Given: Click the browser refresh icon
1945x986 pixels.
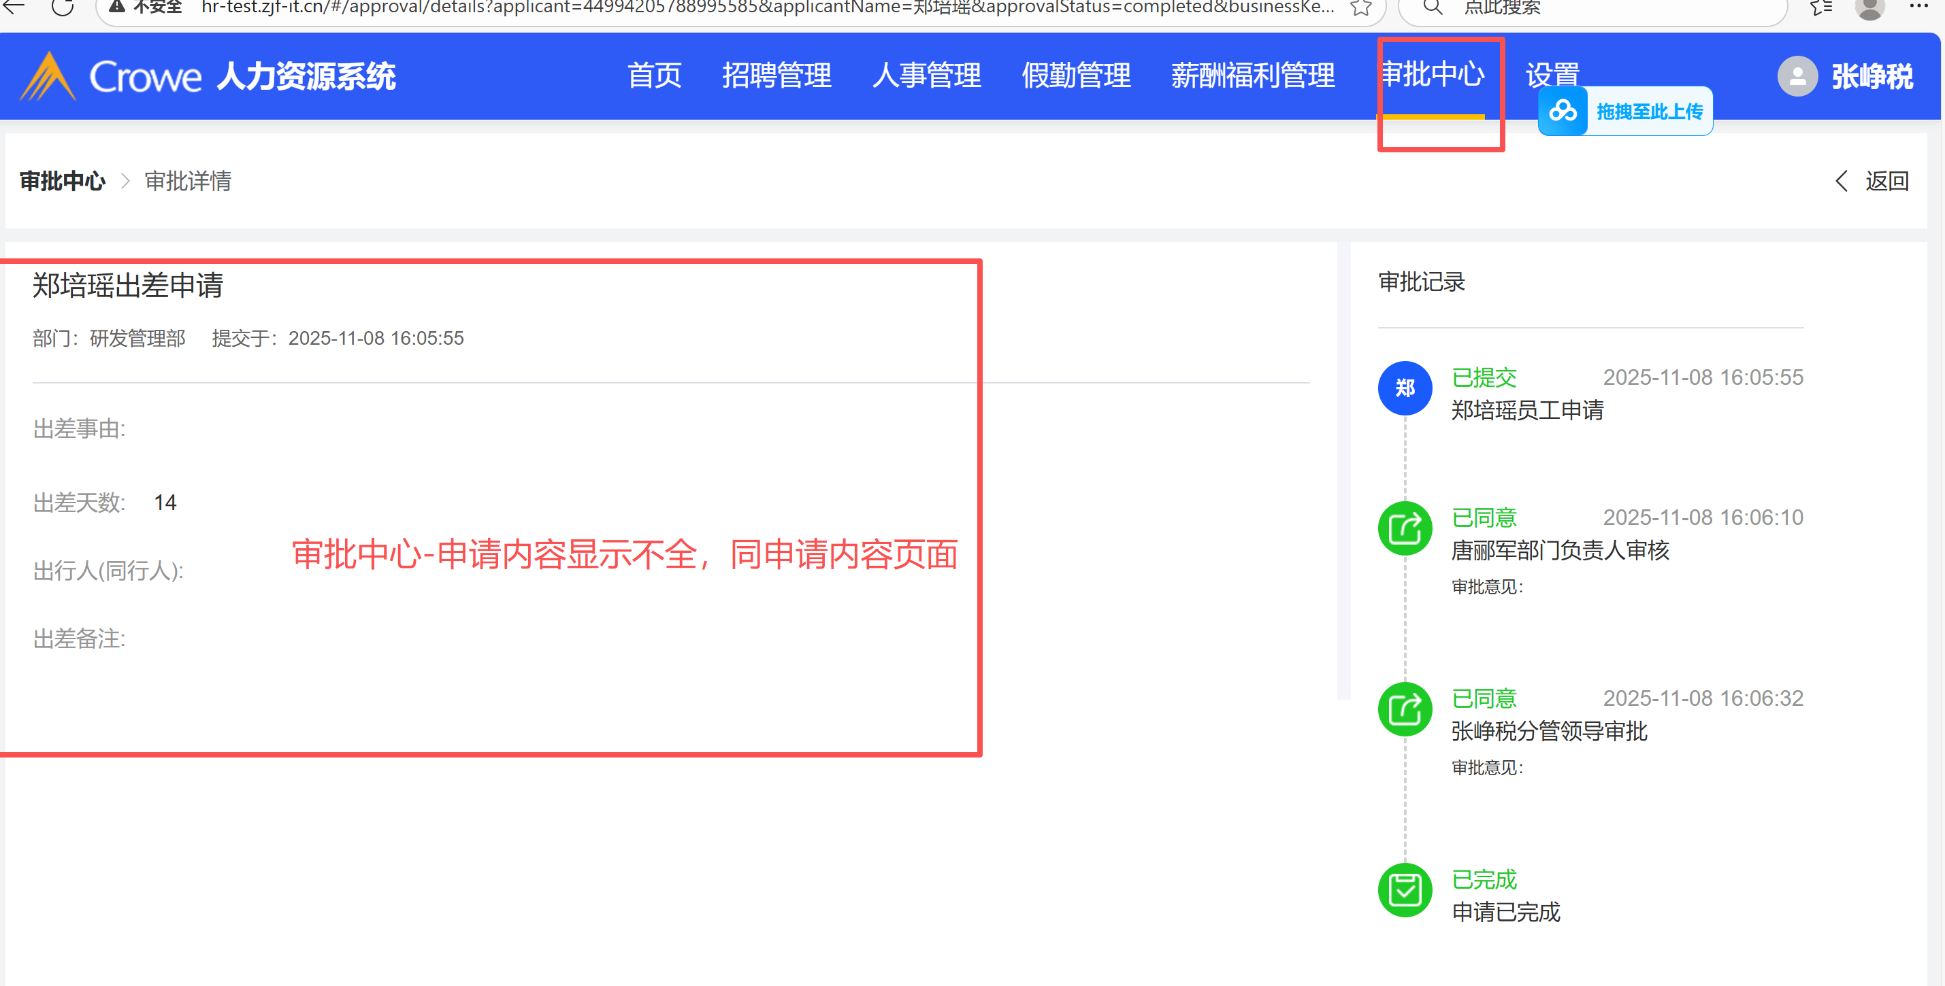Looking at the screenshot, I should click(63, 8).
